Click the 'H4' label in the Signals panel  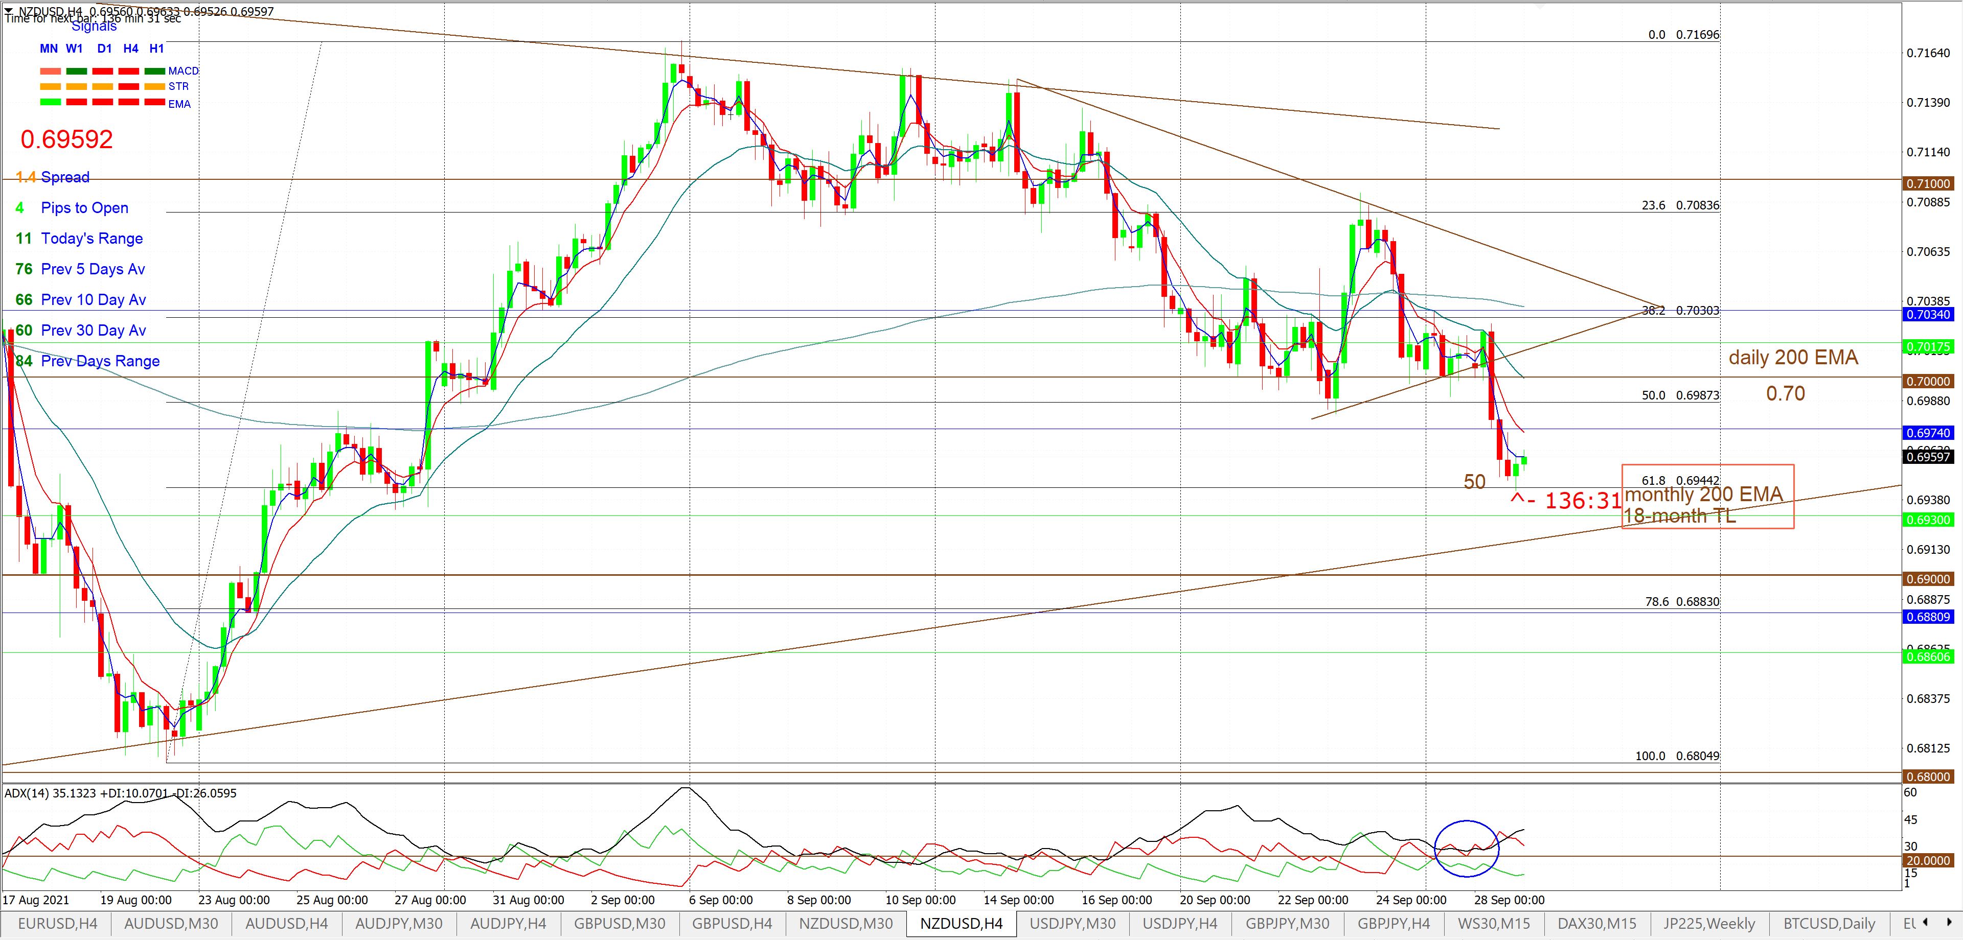pos(131,48)
